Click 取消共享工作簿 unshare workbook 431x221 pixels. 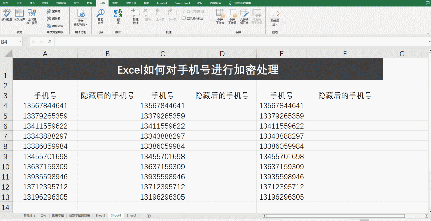[x=257, y=17]
